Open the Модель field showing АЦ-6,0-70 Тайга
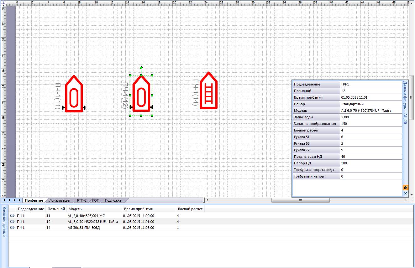The image size is (415, 268). click(371, 111)
